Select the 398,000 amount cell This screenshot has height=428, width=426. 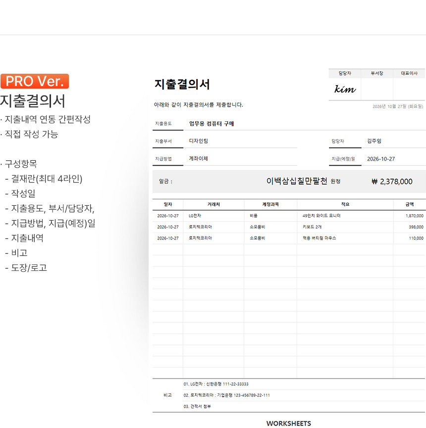pos(416,227)
